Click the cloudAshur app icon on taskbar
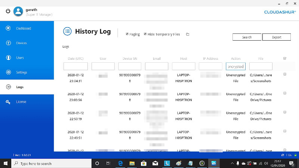The width and height of the screenshot is (299, 168). (214, 164)
